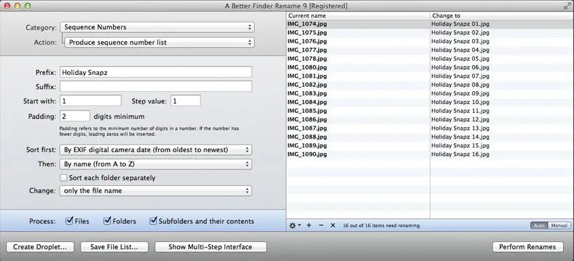Enable Sort each folder separately
This screenshot has width=574, height=261.
64,178
